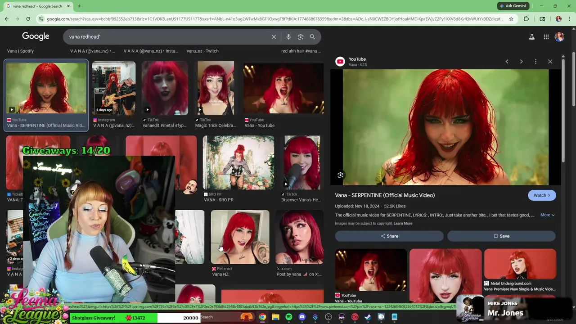The width and height of the screenshot is (576, 324).
Task: Open the Learn More copyright link
Action: coord(403,224)
